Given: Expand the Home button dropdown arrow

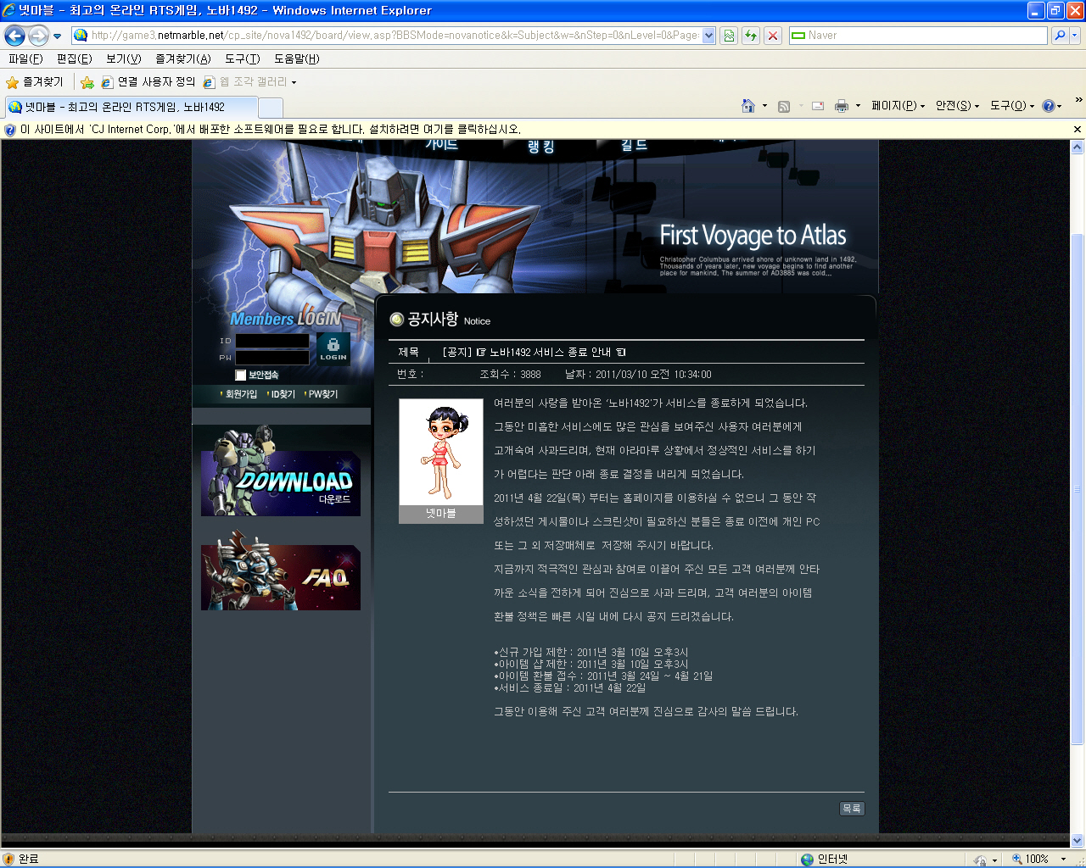Looking at the screenshot, I should pyautogui.click(x=765, y=106).
